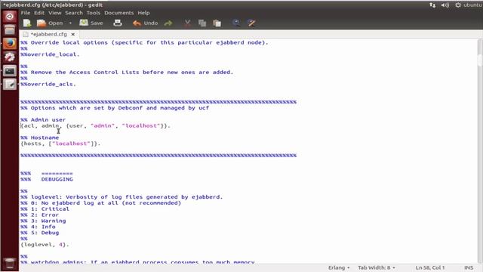
Task: Click the INS insert mode indicator
Action: click(469, 267)
